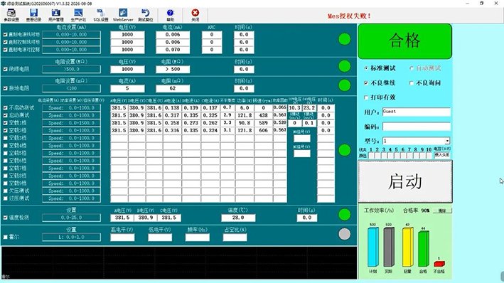Screen dimensions: 504x283
Task: Uncheck 不良继续 checkbox
Action: pos(366,83)
